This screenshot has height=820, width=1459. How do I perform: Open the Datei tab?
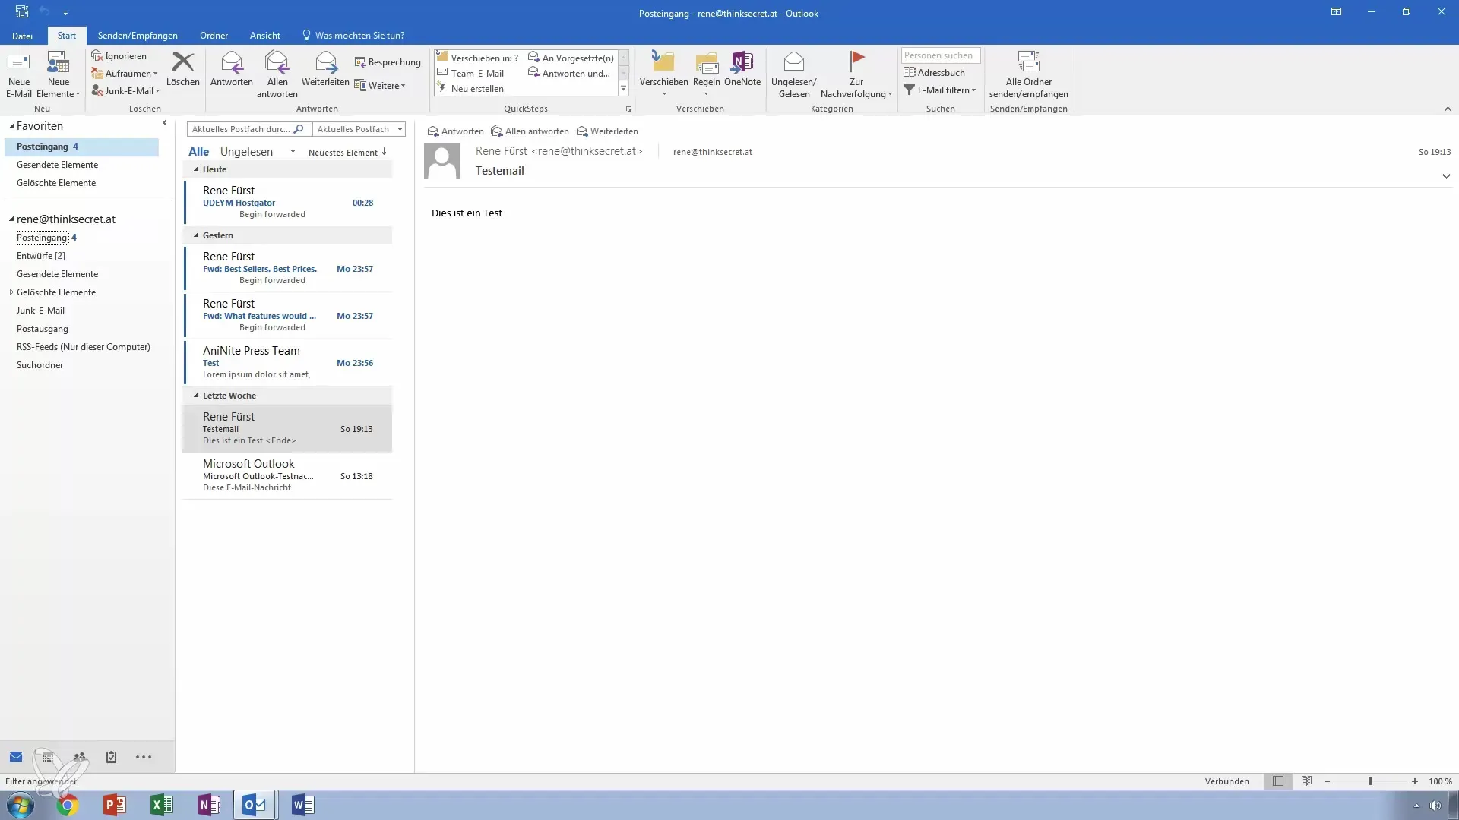pos(22,36)
